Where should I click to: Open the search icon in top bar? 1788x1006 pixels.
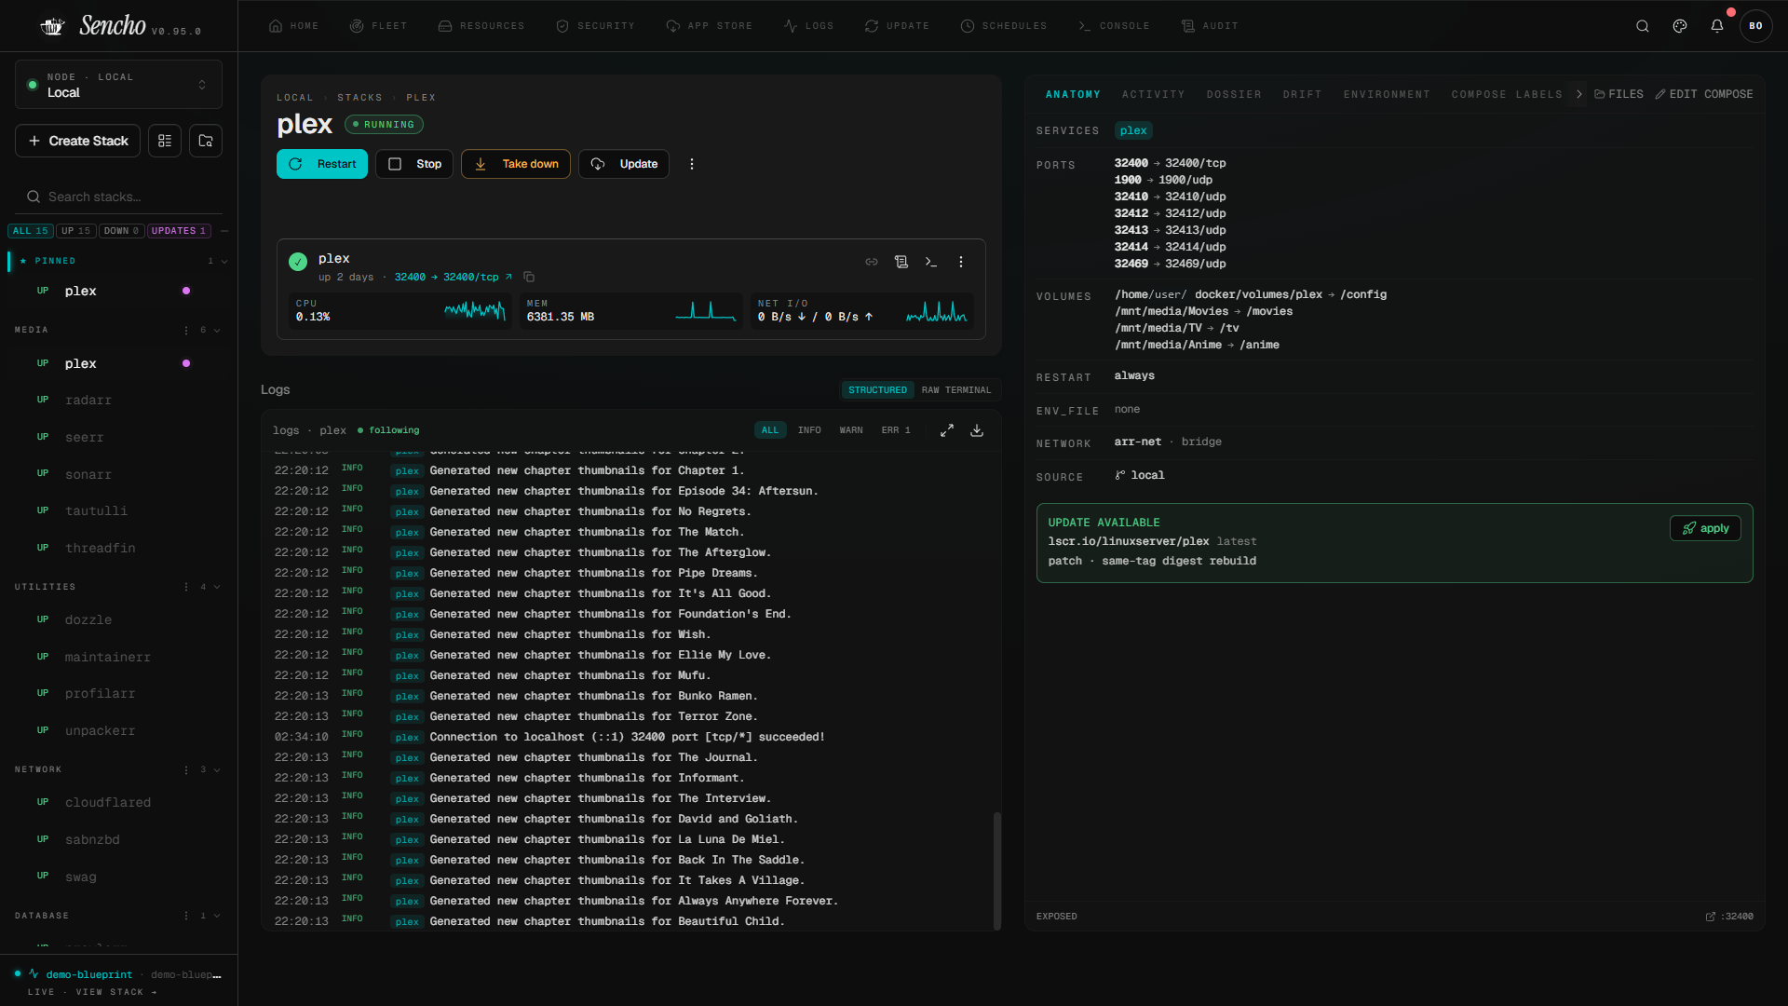click(x=1643, y=26)
